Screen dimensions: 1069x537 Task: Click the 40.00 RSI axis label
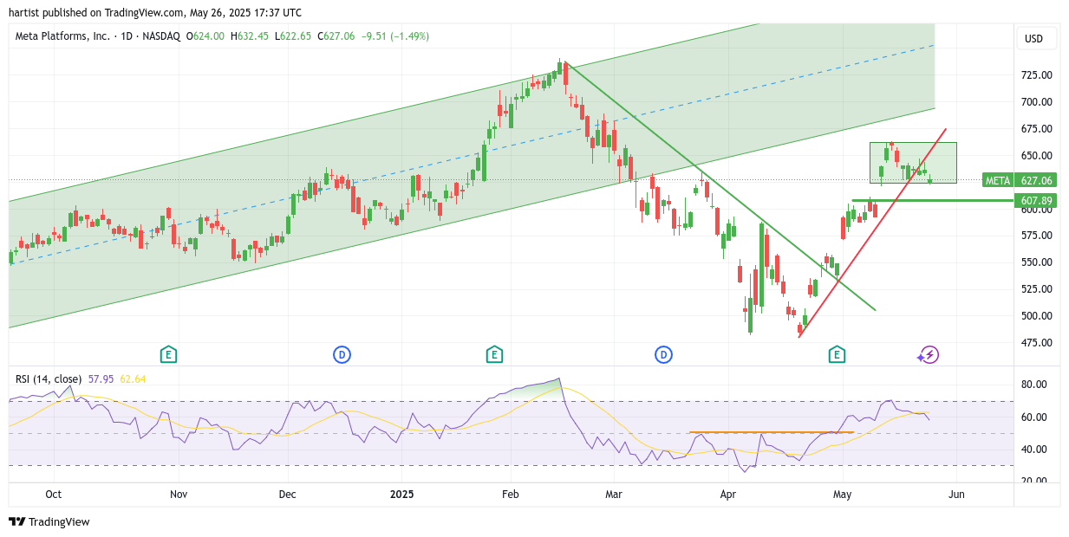click(x=1034, y=450)
